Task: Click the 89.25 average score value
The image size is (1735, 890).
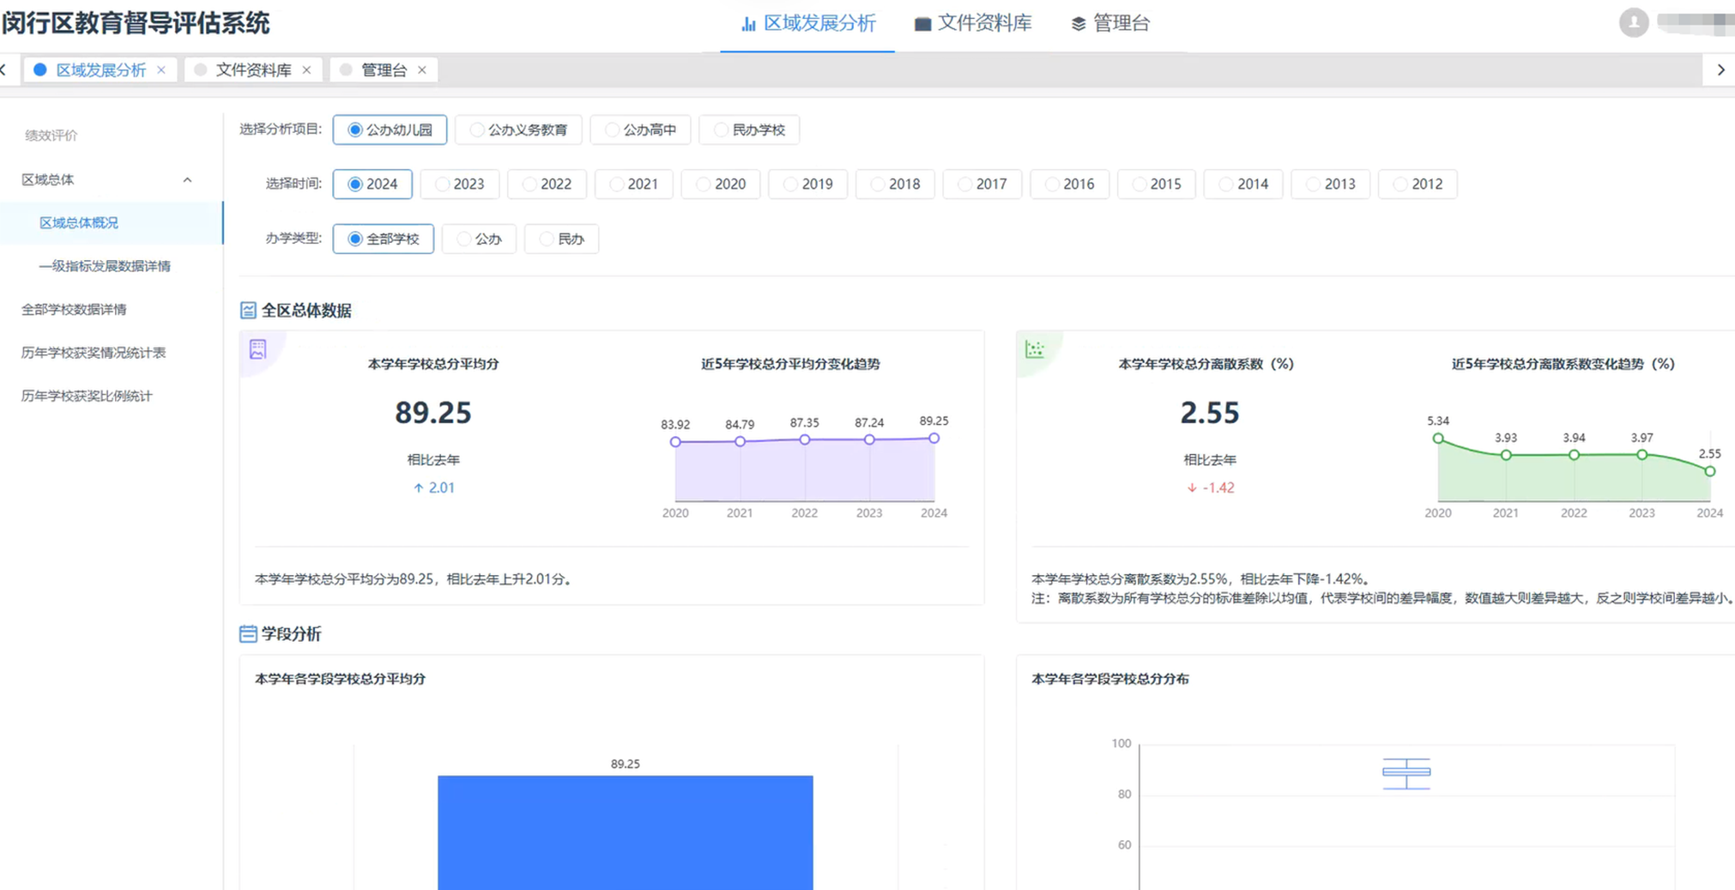Action: point(433,414)
